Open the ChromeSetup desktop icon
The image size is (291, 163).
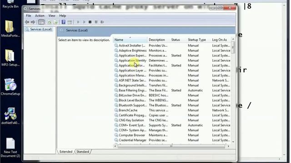(x=10, y=87)
